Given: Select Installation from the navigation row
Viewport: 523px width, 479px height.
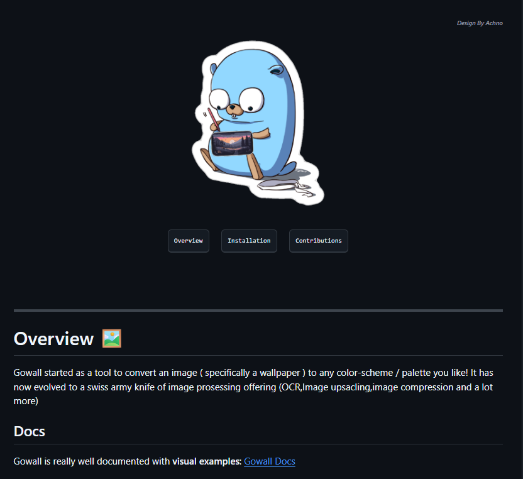Looking at the screenshot, I should (x=249, y=241).
